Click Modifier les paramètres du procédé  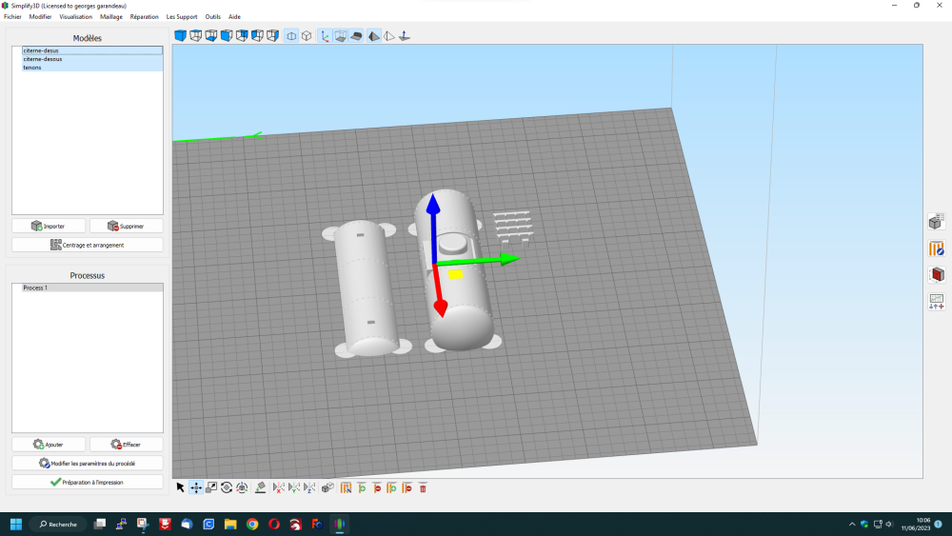[x=88, y=463]
